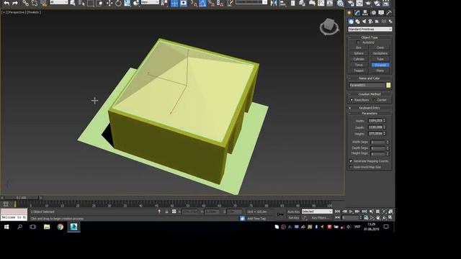
Task: Click the Sphere primitive button
Action: [359, 53]
